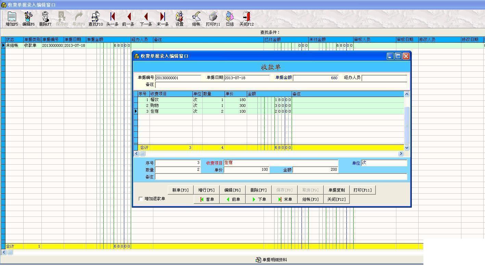Click the 增行[F5] button
This screenshot has width=485, height=266.
206,190
